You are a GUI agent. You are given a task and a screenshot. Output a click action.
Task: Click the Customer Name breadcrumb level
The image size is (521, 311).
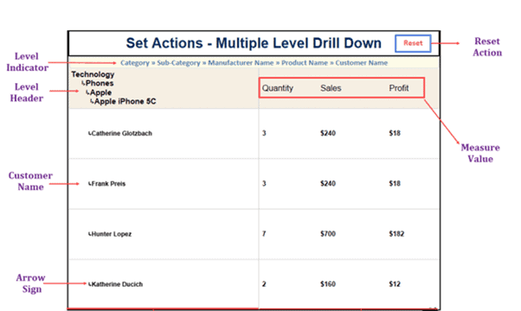(361, 63)
